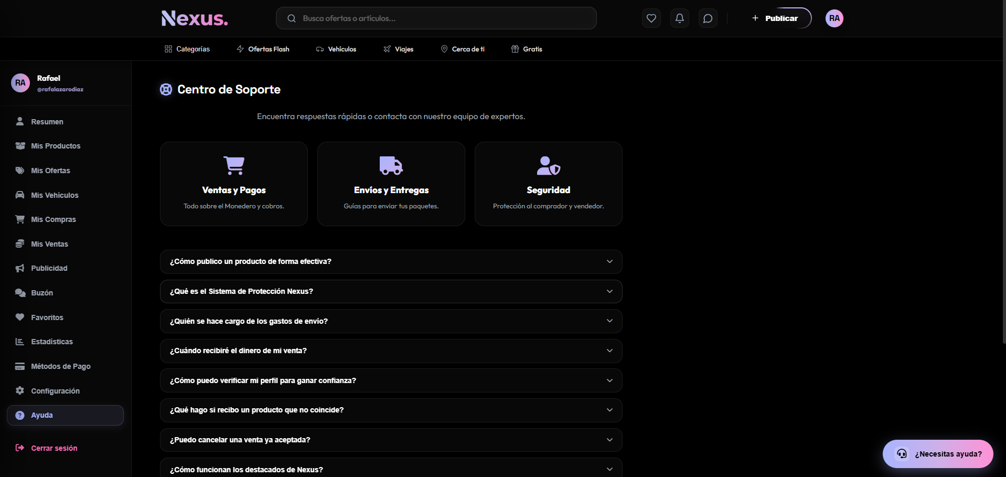Screen dimensions: 1006x477
Task: Click the Mis Compras cart icon
Action: coord(20,219)
